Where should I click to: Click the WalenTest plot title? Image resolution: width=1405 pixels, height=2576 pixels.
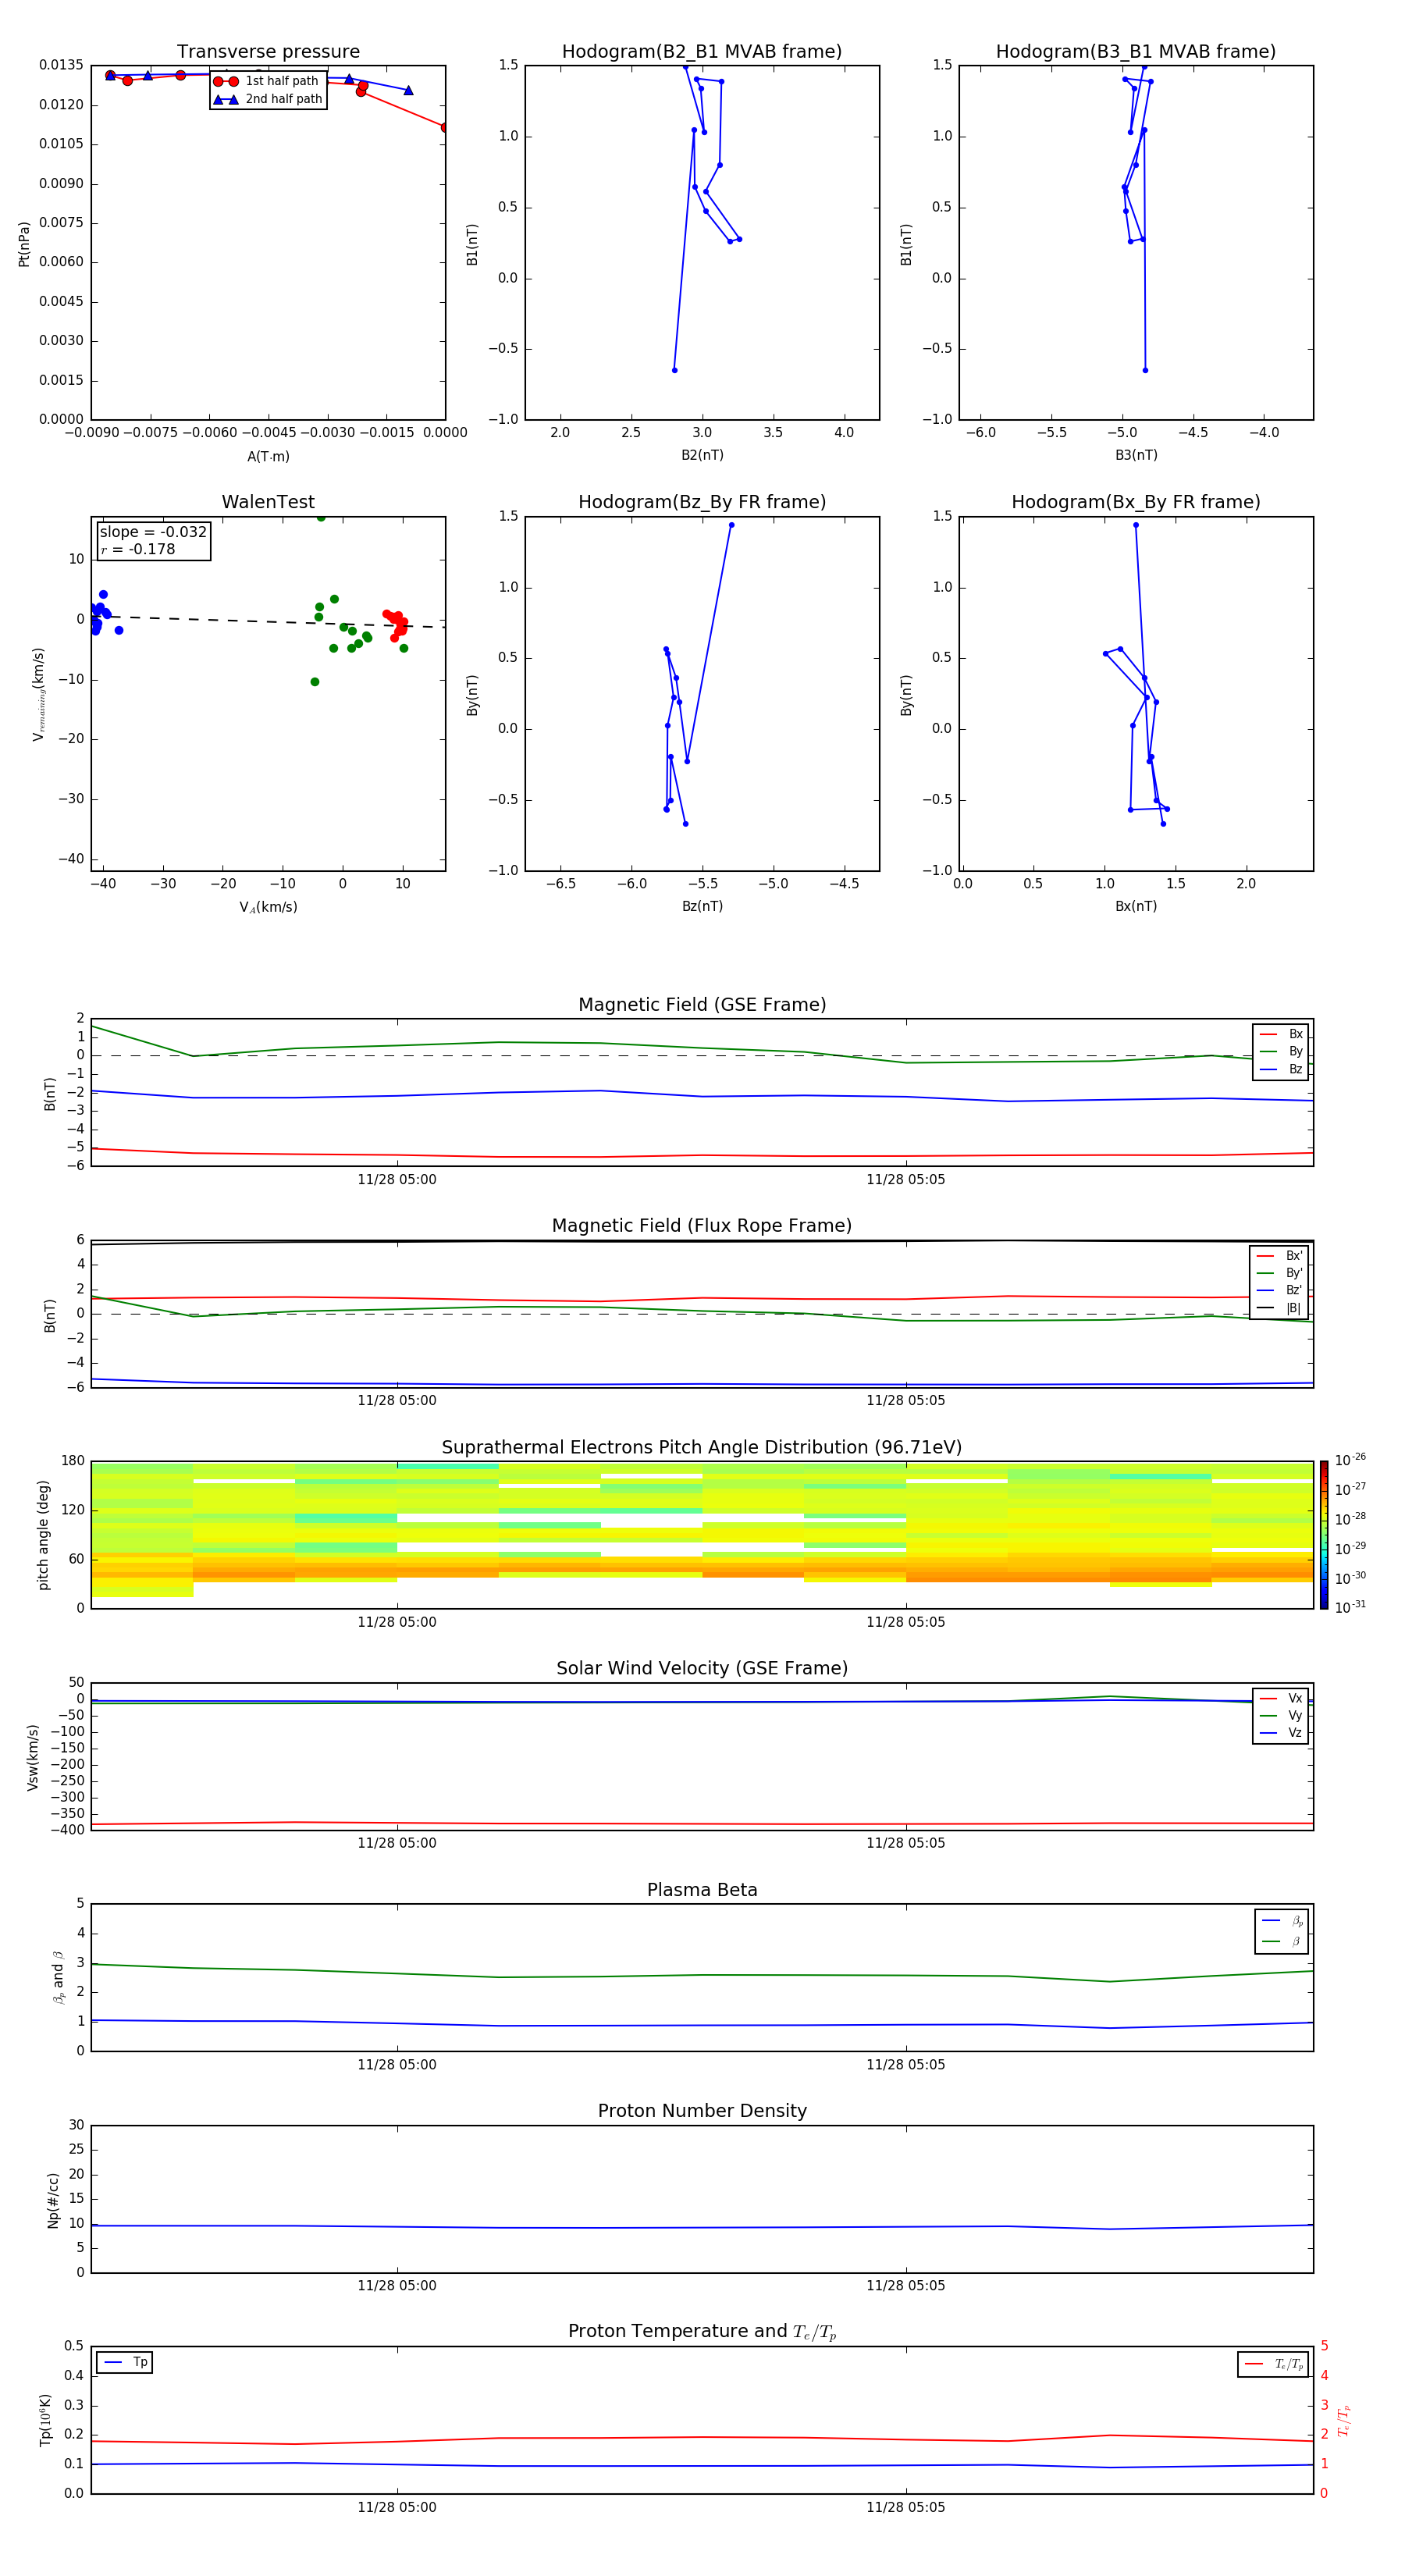click(268, 502)
